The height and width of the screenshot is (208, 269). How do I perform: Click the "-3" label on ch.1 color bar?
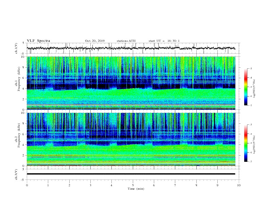pos(250,68)
